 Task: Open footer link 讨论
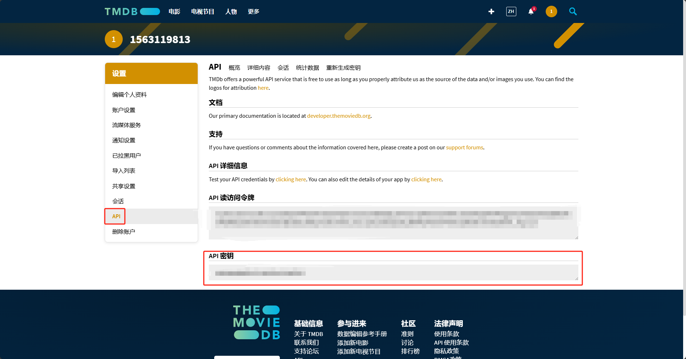click(407, 343)
